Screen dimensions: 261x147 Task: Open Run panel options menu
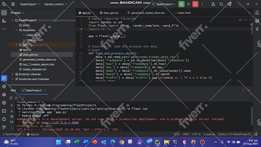pyautogui.click(x=243, y=90)
